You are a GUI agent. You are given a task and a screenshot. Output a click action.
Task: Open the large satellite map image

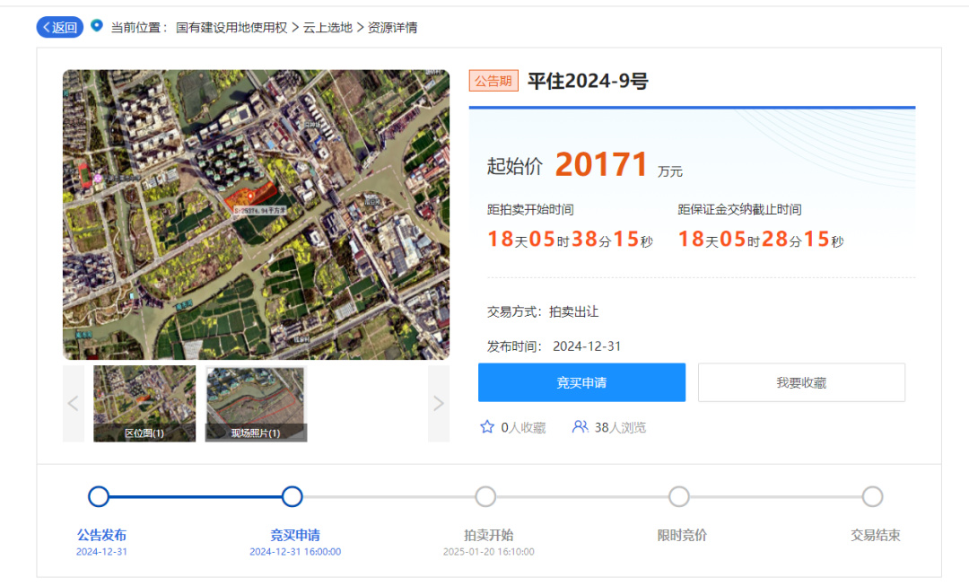click(x=256, y=214)
